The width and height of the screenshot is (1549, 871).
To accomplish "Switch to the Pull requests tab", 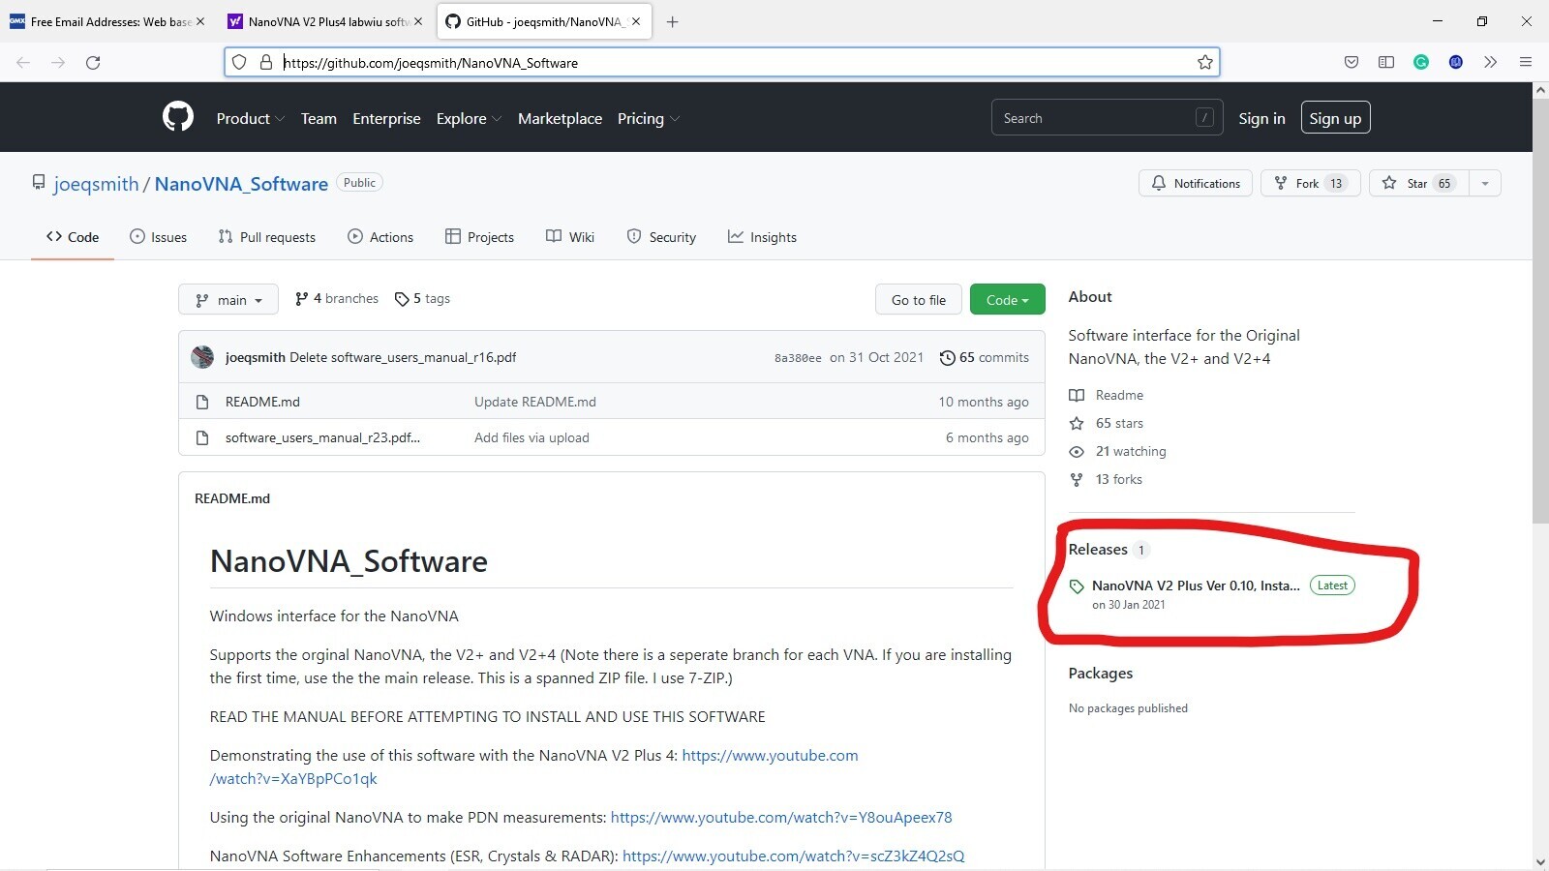I will (x=267, y=237).
